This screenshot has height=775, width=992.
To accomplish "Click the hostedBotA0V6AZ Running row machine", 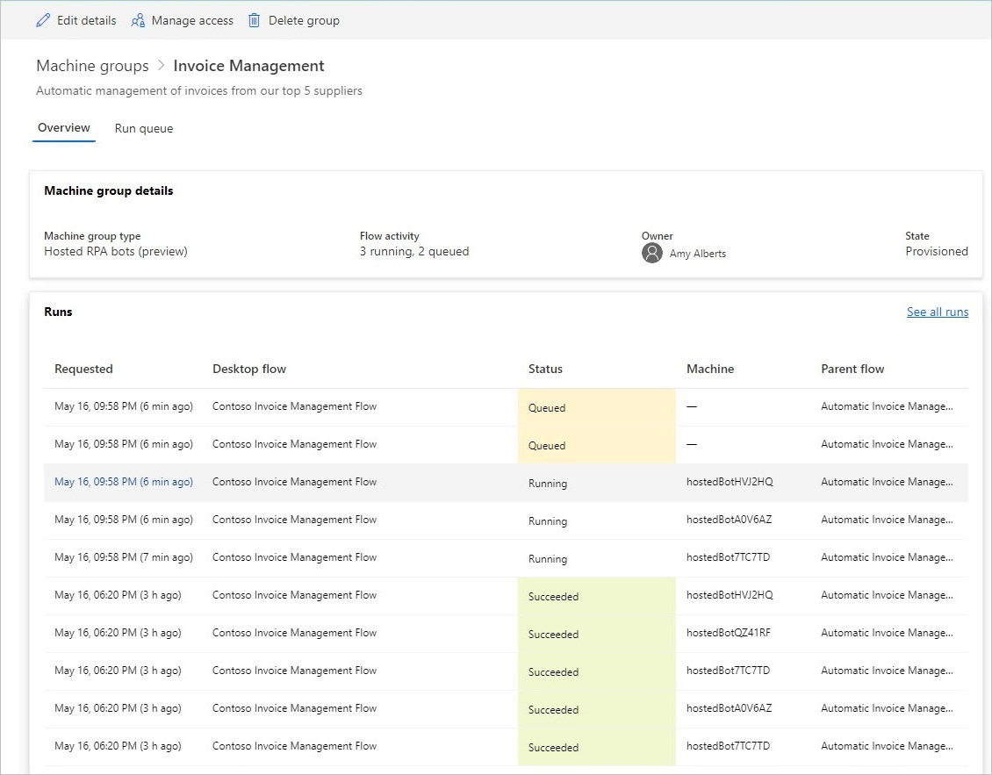I will pyautogui.click(x=729, y=520).
